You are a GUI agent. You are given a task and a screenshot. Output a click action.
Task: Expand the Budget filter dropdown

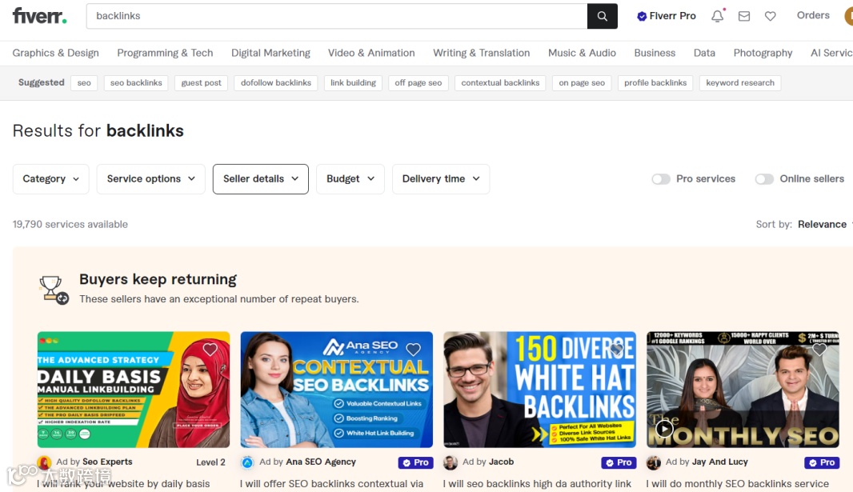(350, 179)
